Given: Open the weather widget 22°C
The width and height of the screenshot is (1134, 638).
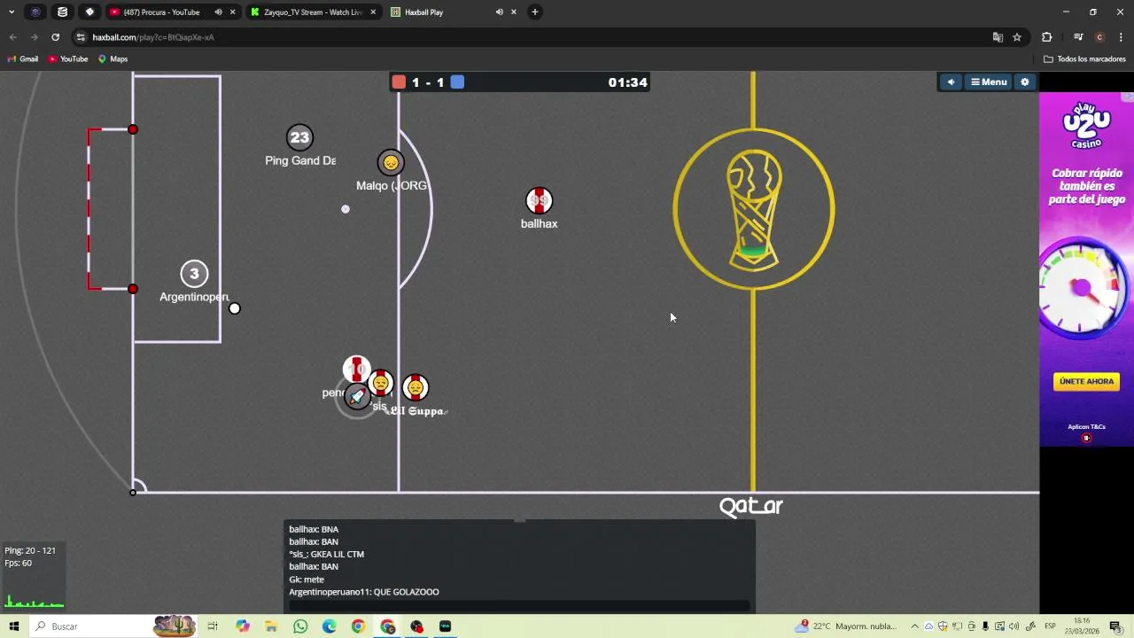Looking at the screenshot, I should pos(846,626).
